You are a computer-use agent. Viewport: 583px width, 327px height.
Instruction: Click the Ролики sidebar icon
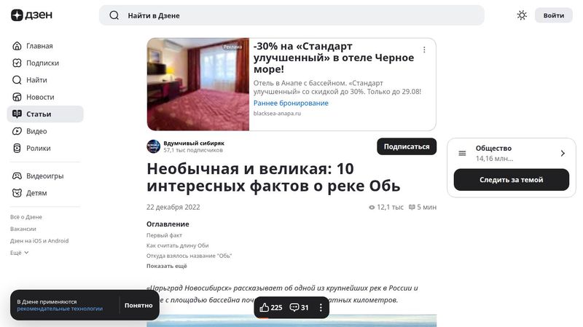tap(17, 149)
